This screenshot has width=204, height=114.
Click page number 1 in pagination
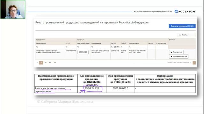pos(194,63)
